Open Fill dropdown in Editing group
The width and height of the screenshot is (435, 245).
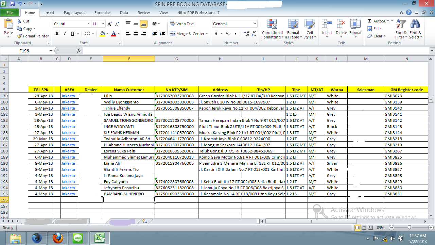pyautogui.click(x=375, y=29)
